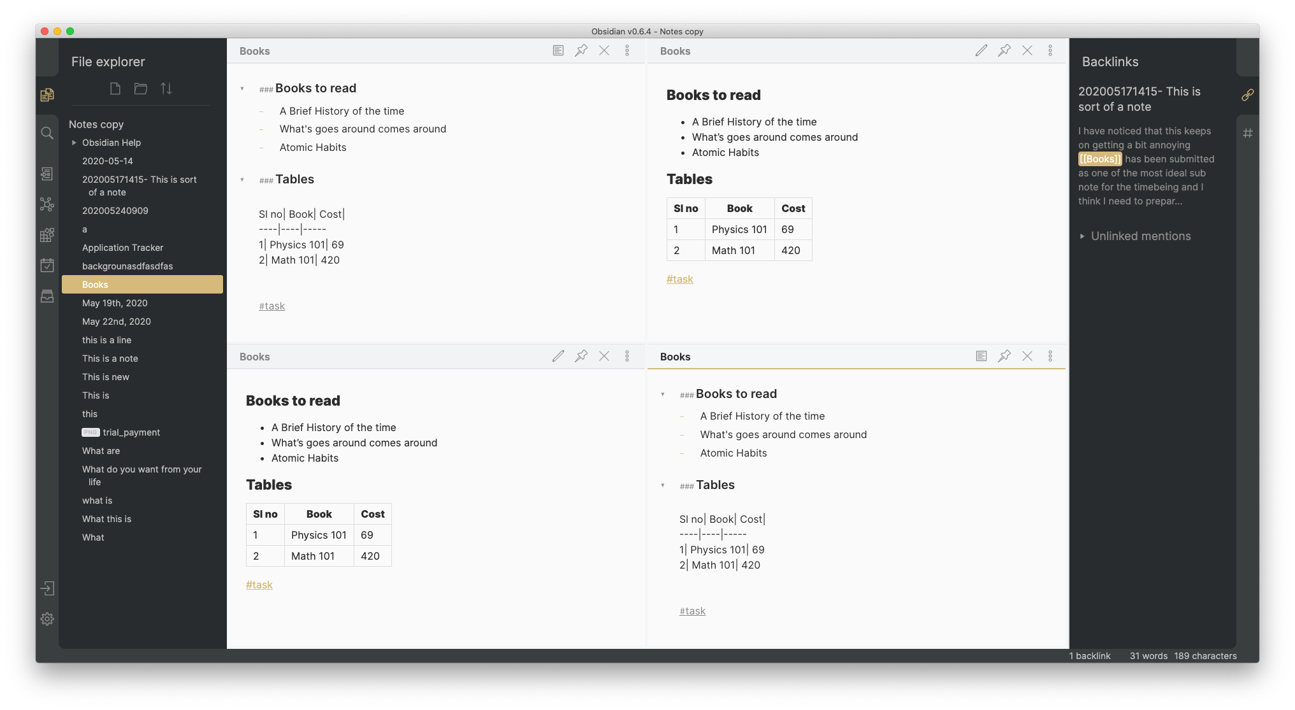
Task: Toggle the pin button in bottom-left pane
Action: pos(580,356)
